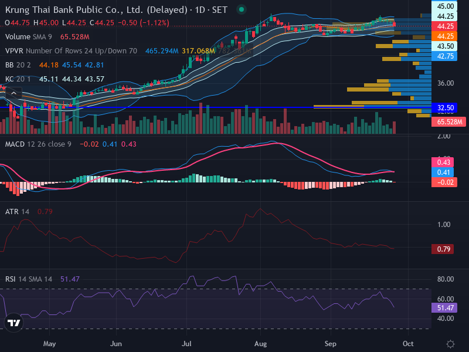This screenshot has height=352, width=469.
Task: Click the red 44.25 last price label
Action: [x=445, y=26]
